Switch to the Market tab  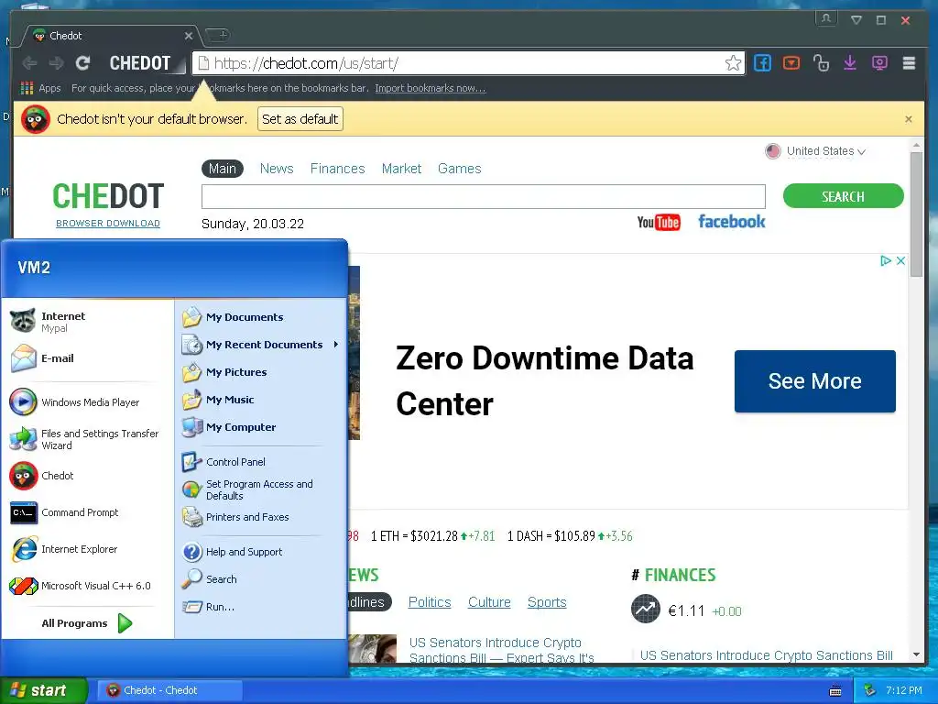tap(401, 169)
